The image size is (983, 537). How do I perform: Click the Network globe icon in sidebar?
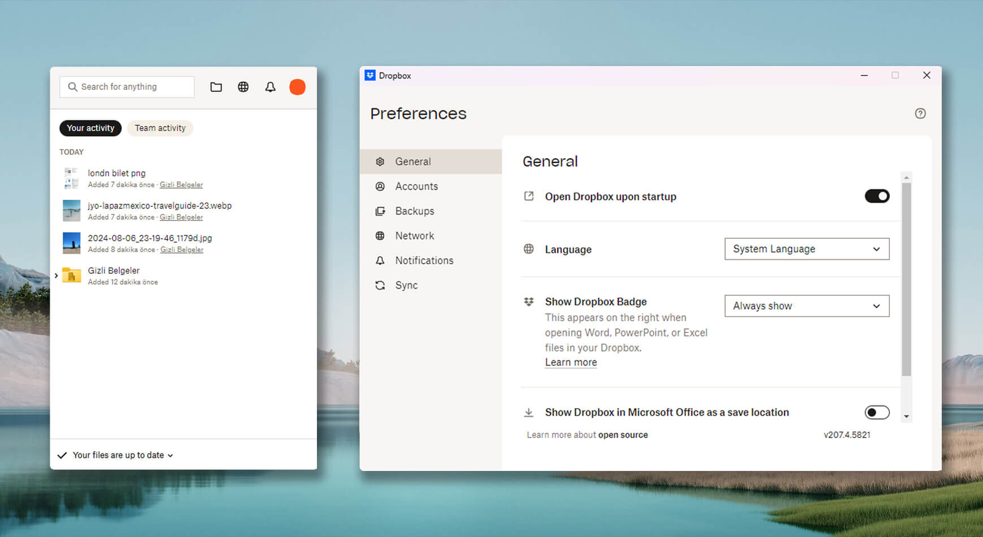click(380, 236)
